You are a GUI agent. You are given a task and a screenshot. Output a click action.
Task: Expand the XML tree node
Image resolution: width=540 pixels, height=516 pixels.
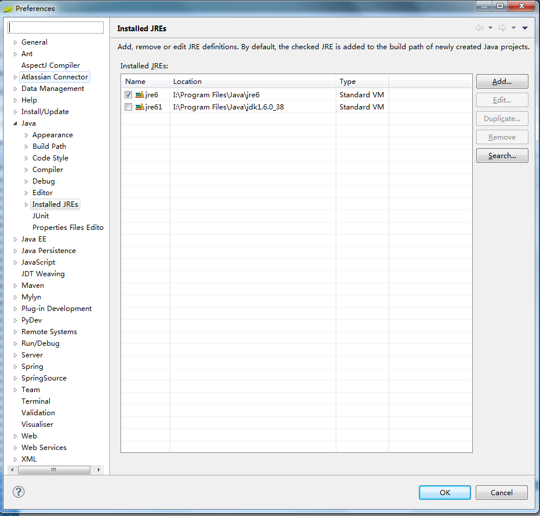[15, 459]
